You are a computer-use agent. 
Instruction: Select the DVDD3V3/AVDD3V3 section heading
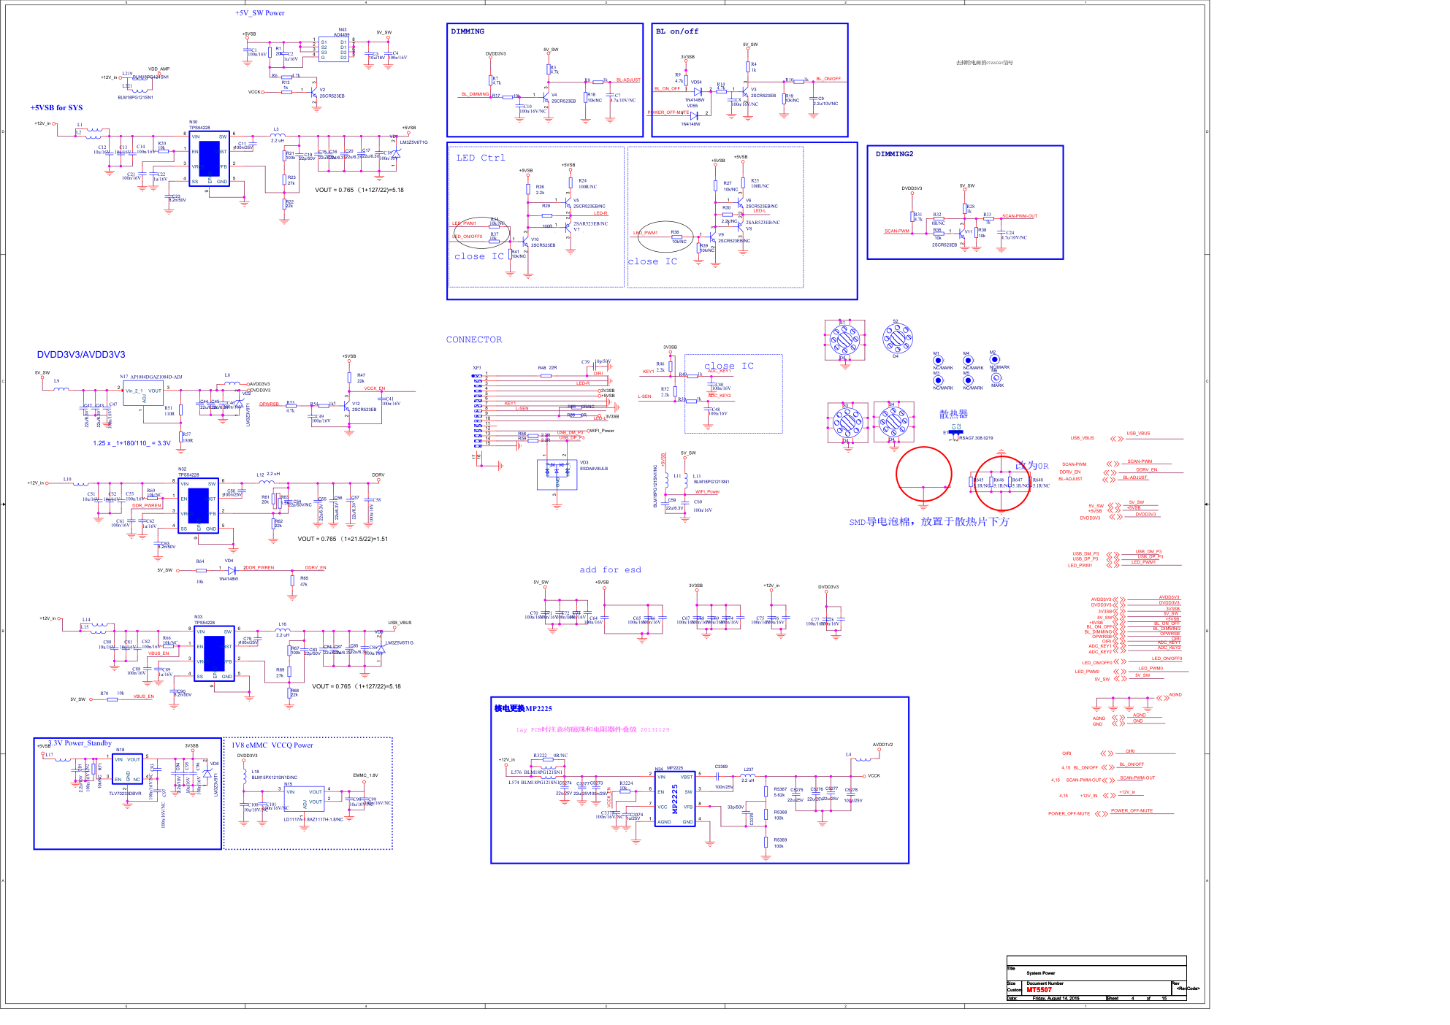[x=81, y=355]
